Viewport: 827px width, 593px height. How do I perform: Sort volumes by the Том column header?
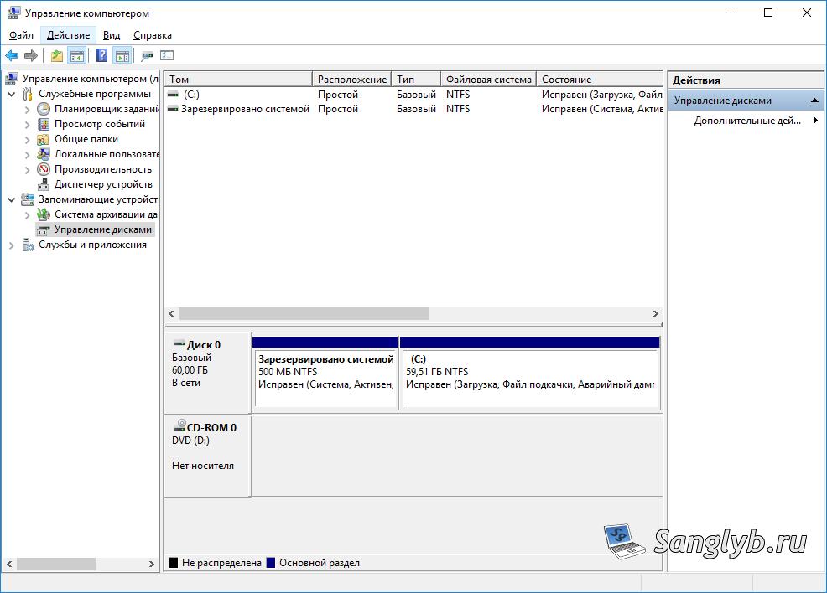coord(238,79)
